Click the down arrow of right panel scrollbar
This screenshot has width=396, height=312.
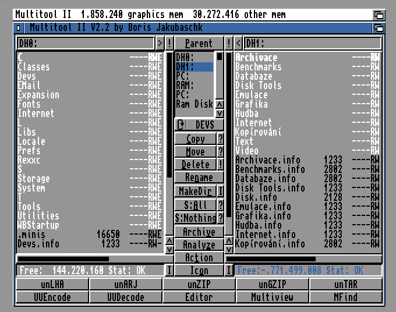click(x=229, y=249)
